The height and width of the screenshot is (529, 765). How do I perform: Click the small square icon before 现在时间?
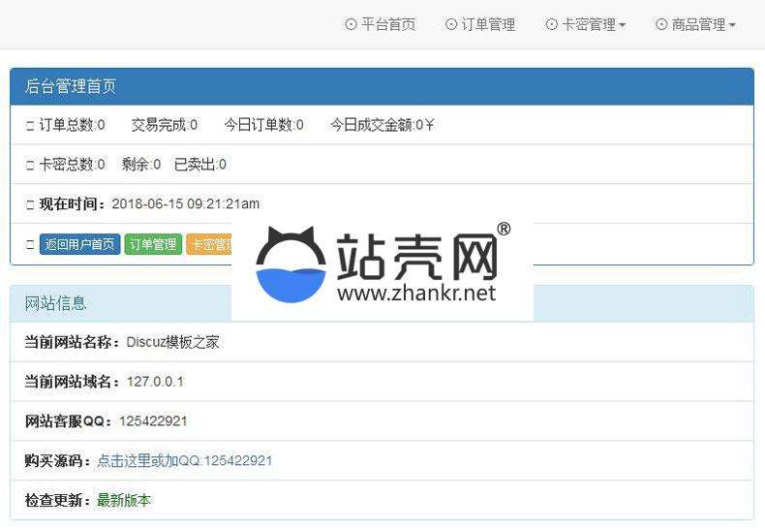[30, 204]
